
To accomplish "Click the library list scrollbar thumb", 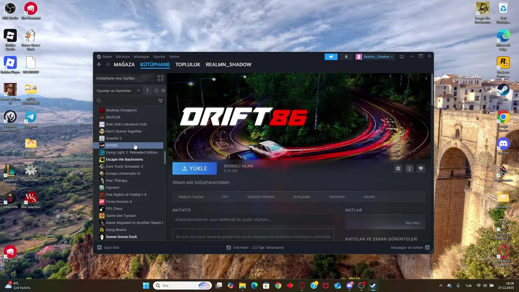I will [x=165, y=157].
